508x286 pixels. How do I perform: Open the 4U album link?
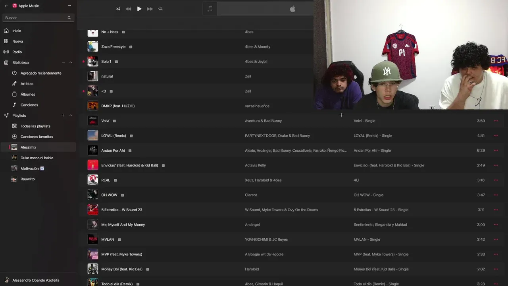(x=356, y=180)
